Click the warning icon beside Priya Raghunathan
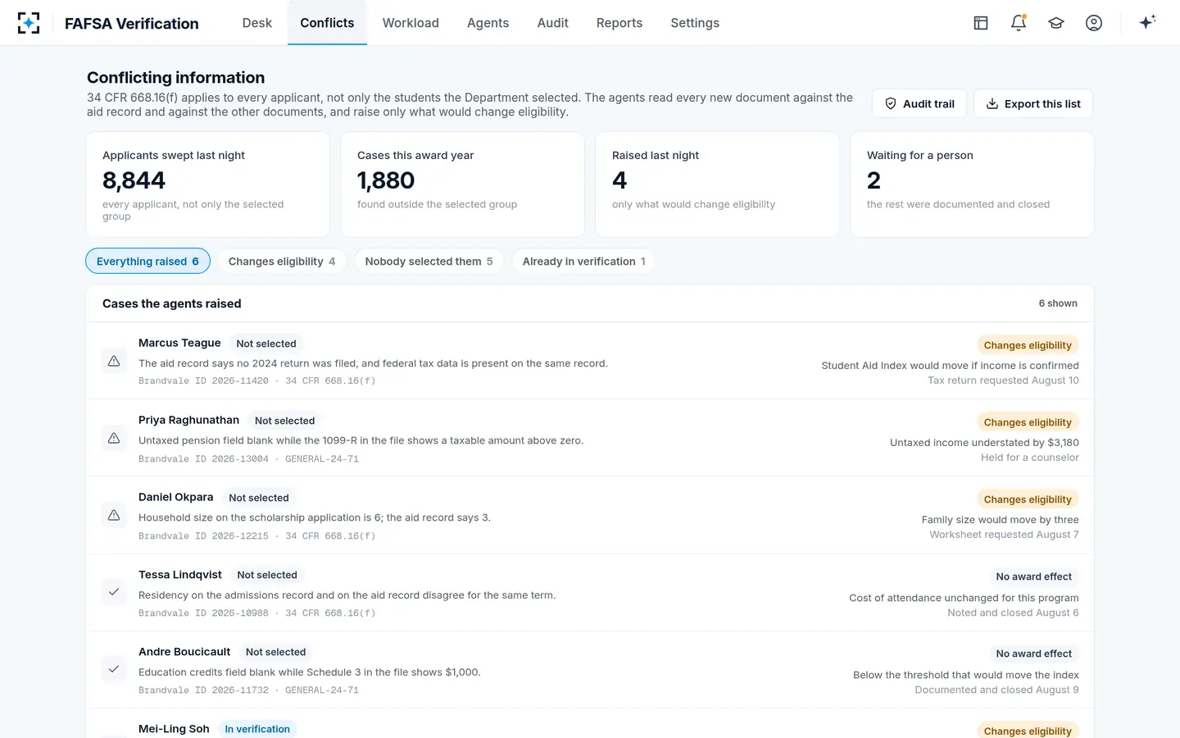Image resolution: width=1180 pixels, height=738 pixels. pos(114,438)
